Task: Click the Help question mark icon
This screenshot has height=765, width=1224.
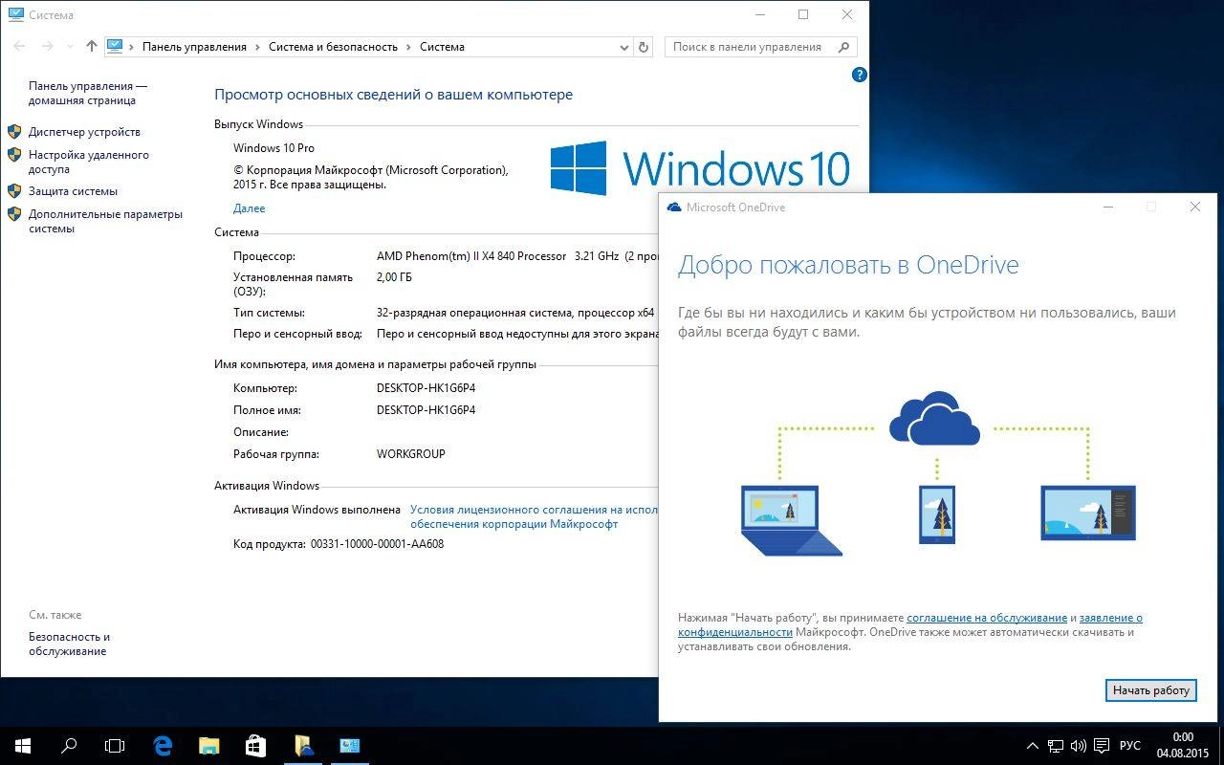Action: tap(859, 75)
